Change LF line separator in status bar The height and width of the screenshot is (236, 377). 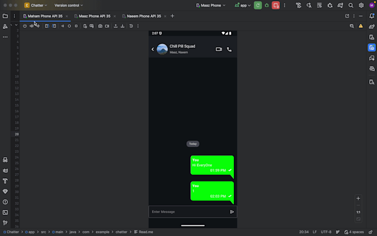[x=314, y=232]
